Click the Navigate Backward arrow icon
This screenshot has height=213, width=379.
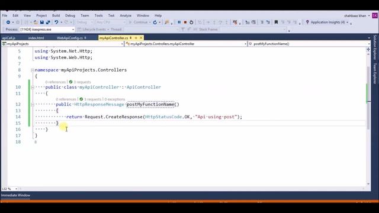8,22
